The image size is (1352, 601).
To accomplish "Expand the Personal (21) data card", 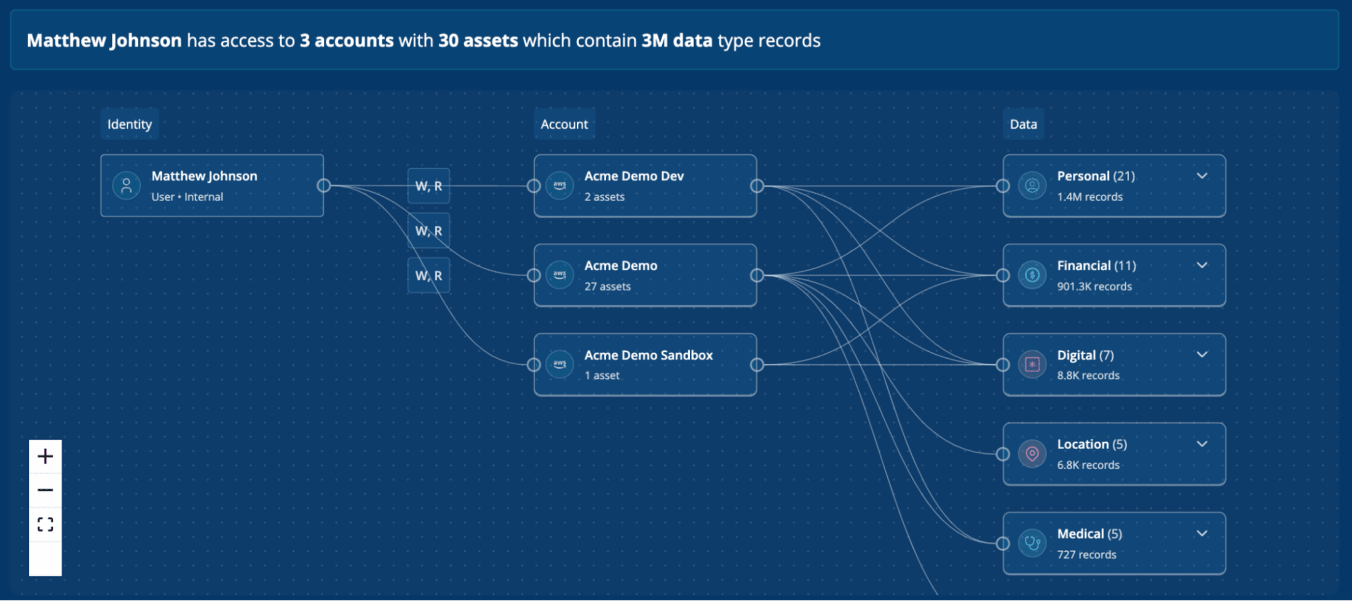I will [1202, 176].
